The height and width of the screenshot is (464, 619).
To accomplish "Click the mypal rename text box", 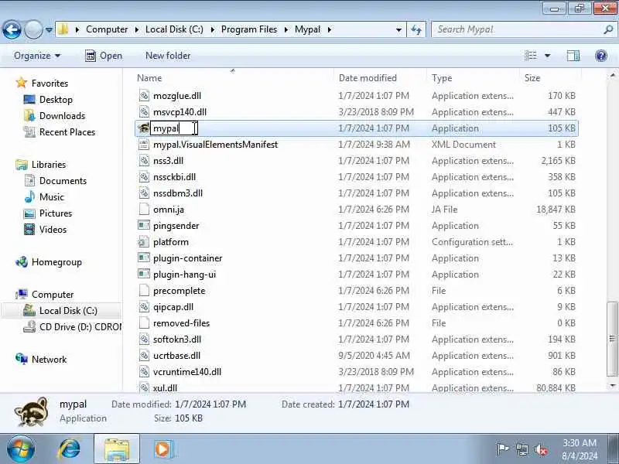I will [173, 128].
